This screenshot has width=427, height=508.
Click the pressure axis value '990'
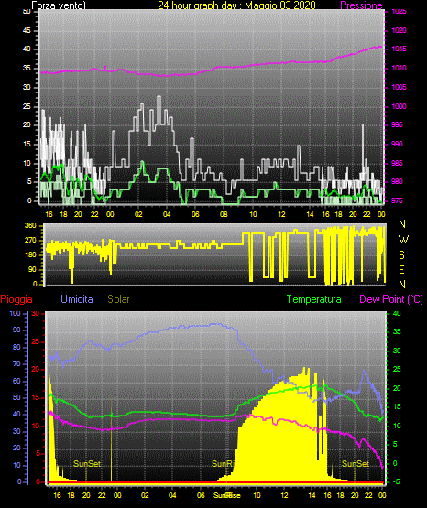[397, 144]
